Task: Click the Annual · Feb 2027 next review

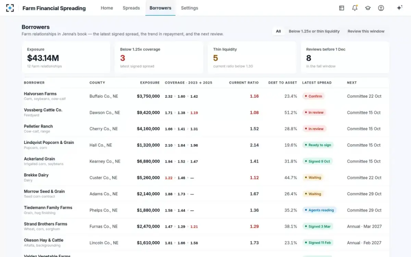Action: point(364,243)
